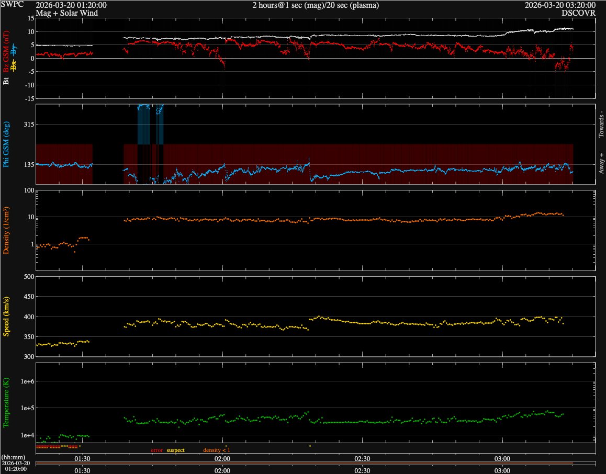Click the 350 tick on the Speed axis
The width and height of the screenshot is (606, 474).
coord(29,336)
